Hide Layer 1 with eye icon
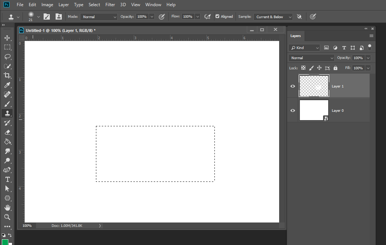This screenshot has width=386, height=245. pyautogui.click(x=293, y=86)
